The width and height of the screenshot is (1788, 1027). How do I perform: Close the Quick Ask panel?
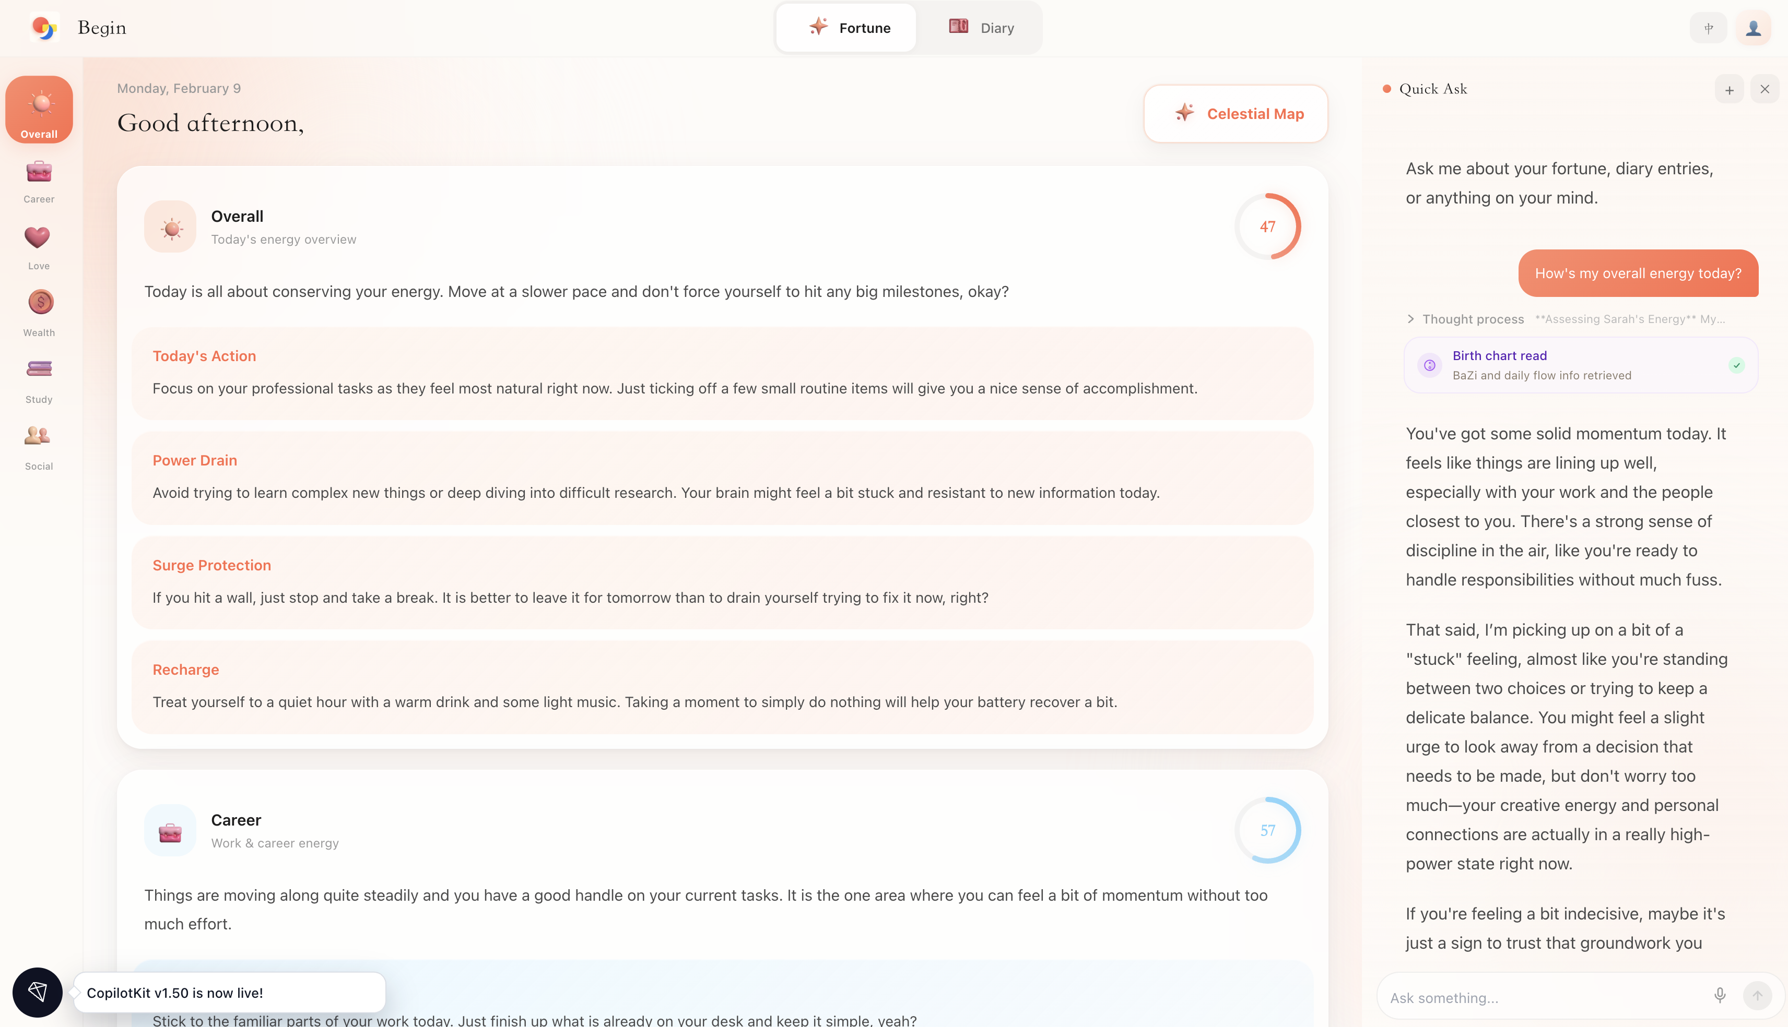(x=1765, y=90)
